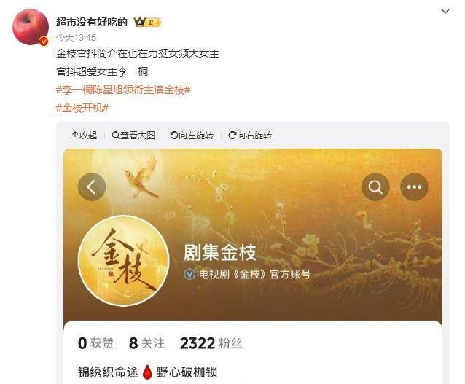The height and width of the screenshot is (384, 465).
Task: Rotate image left with 向左旋转
Action: pos(192,136)
